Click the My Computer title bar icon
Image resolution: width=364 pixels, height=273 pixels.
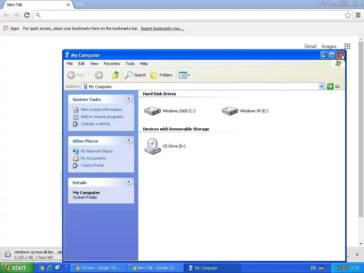pyautogui.click(x=67, y=55)
